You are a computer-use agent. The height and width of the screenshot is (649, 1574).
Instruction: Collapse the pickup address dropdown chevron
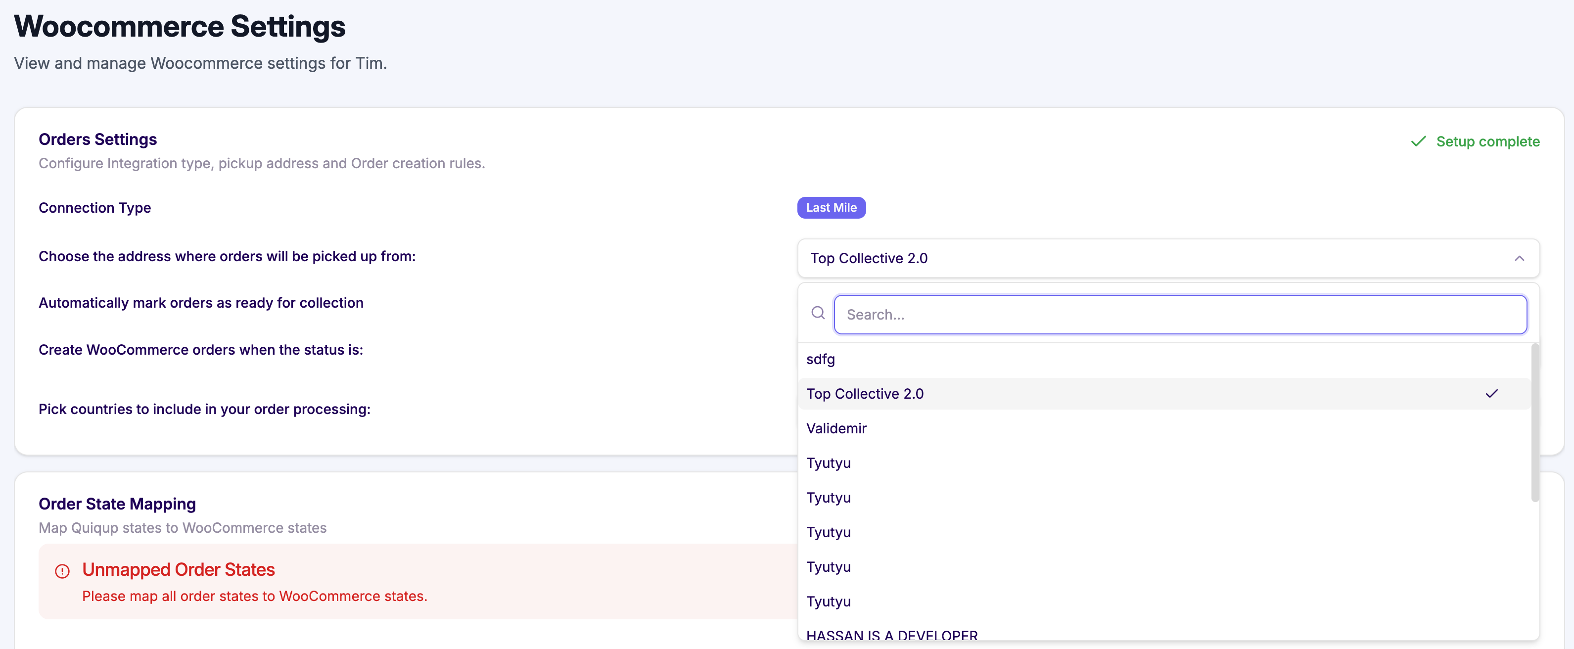click(1519, 259)
